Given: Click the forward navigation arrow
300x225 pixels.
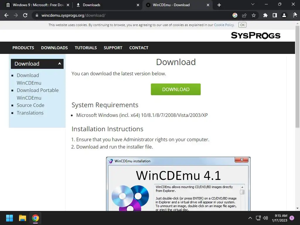Looking at the screenshot, I should [16, 15].
